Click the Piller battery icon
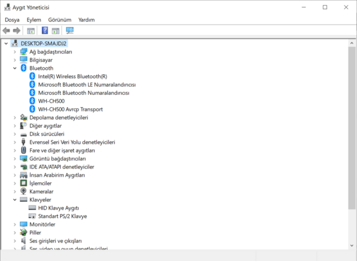Screen dimensions: 357x261 pos(24,232)
